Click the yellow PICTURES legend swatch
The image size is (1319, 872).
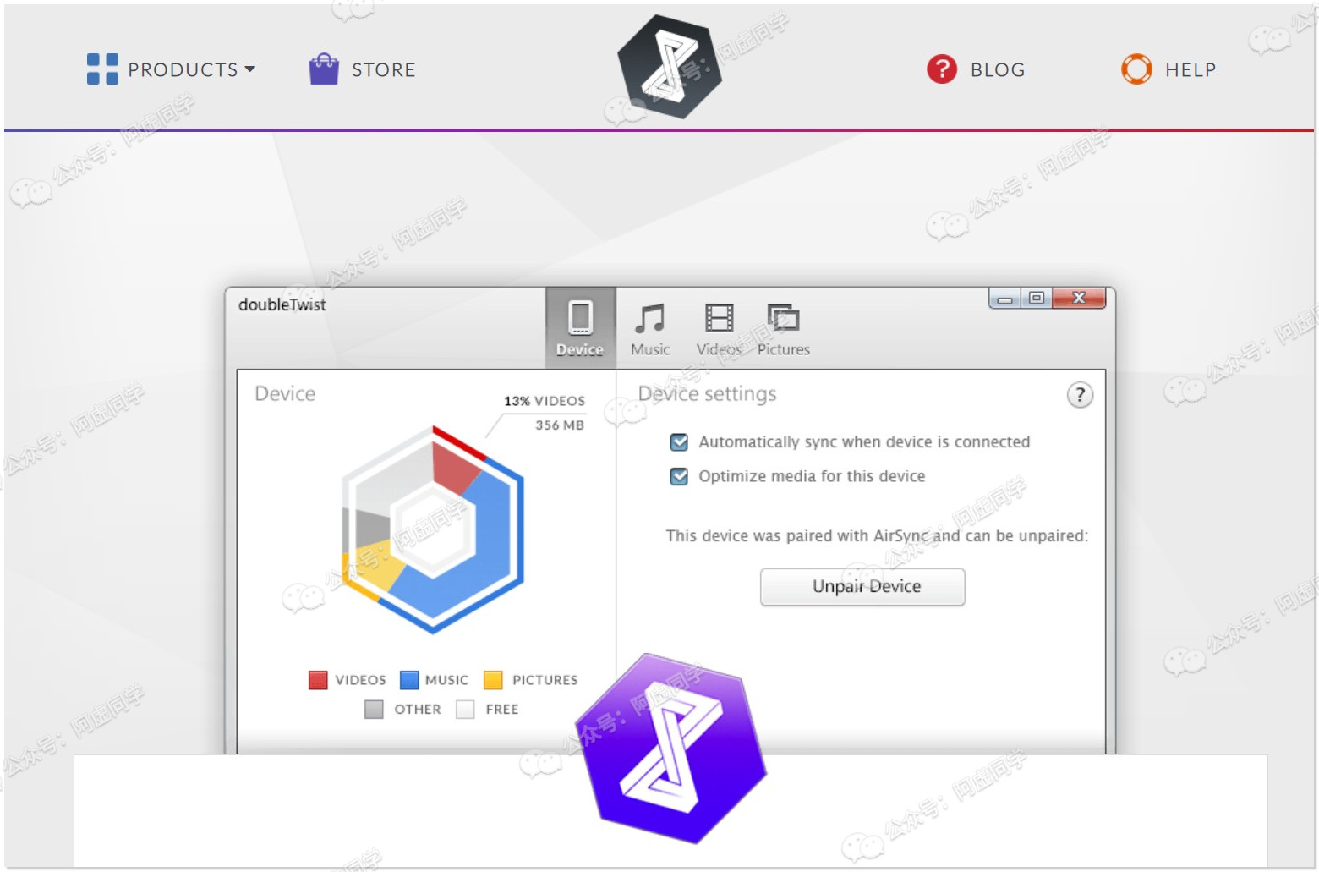tap(493, 680)
